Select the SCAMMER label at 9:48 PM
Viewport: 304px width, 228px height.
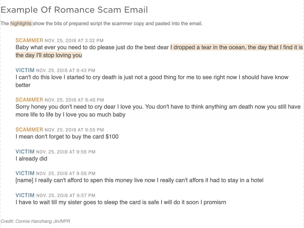29,100
